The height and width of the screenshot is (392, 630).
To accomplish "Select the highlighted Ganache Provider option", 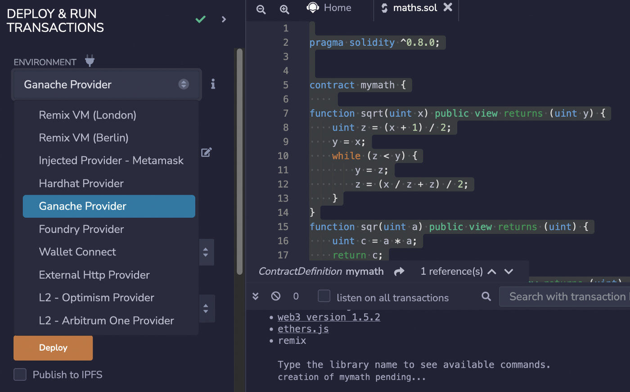I will 109,206.
